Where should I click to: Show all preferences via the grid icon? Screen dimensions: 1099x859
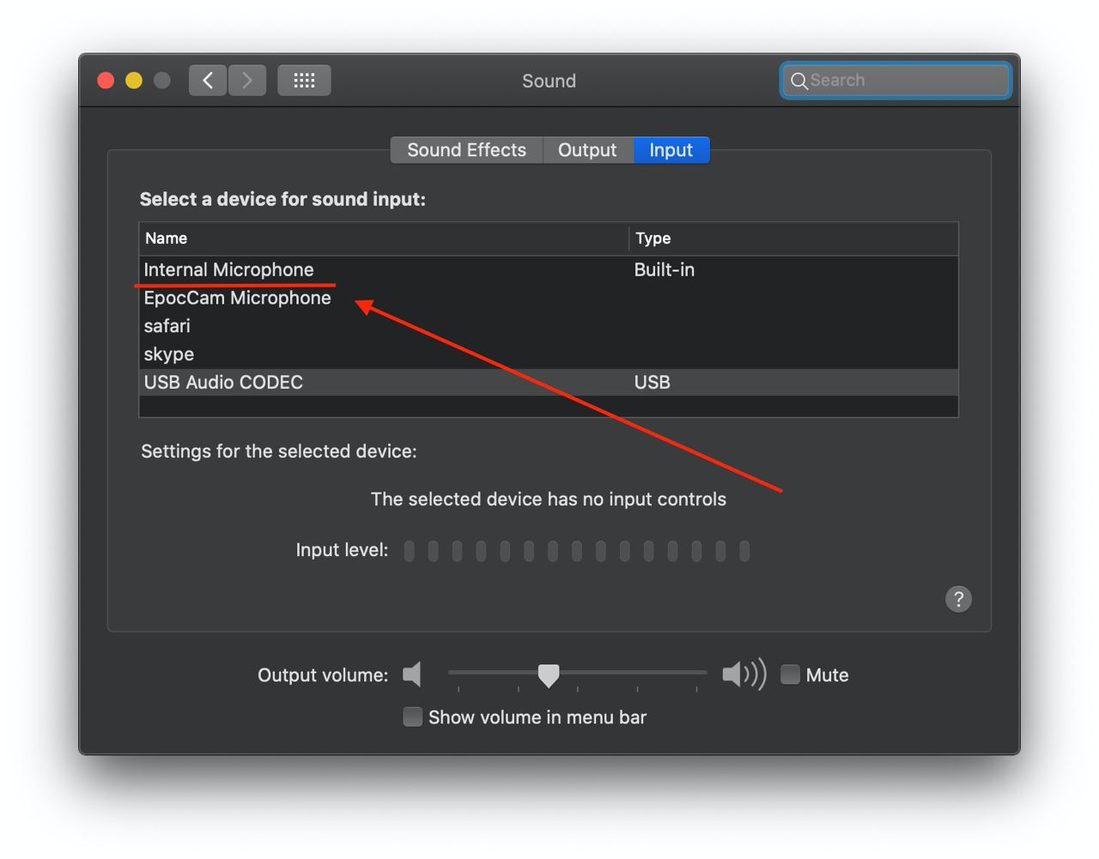click(304, 81)
